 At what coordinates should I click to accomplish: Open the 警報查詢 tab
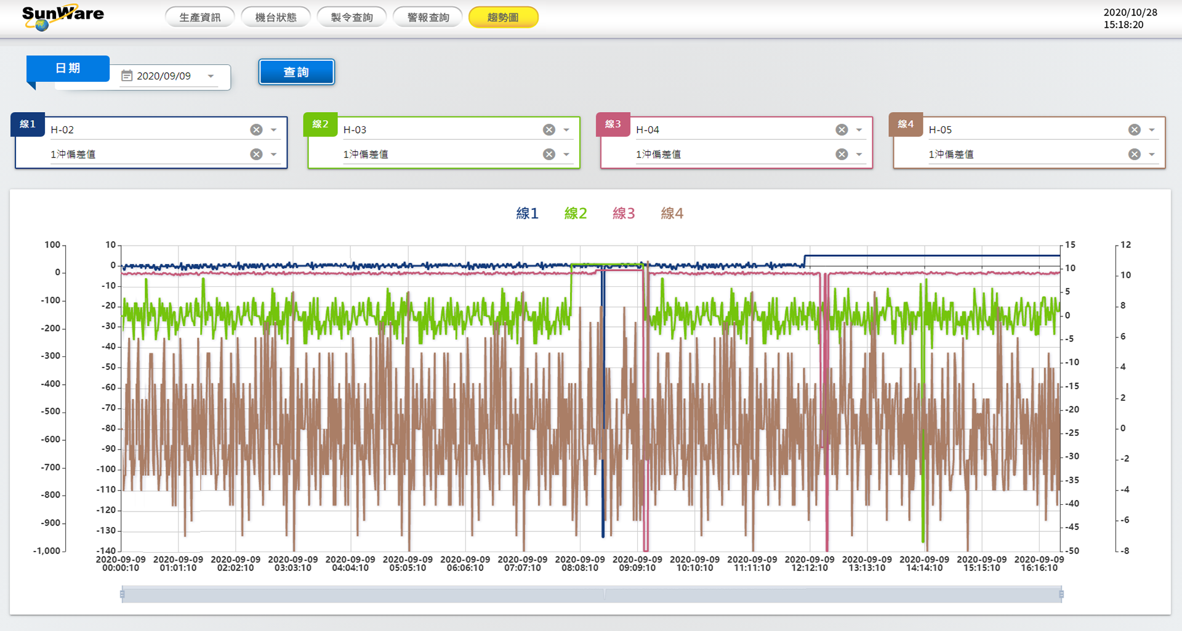428,17
